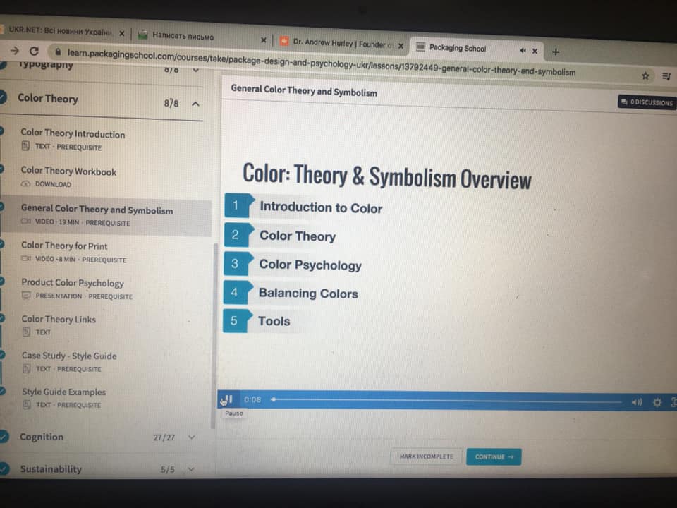Click the Cognition section title
677x508 pixels.
pos(42,437)
